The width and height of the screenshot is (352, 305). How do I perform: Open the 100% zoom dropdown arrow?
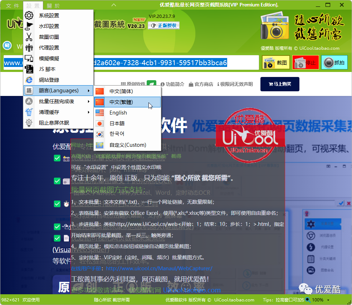click(328, 300)
